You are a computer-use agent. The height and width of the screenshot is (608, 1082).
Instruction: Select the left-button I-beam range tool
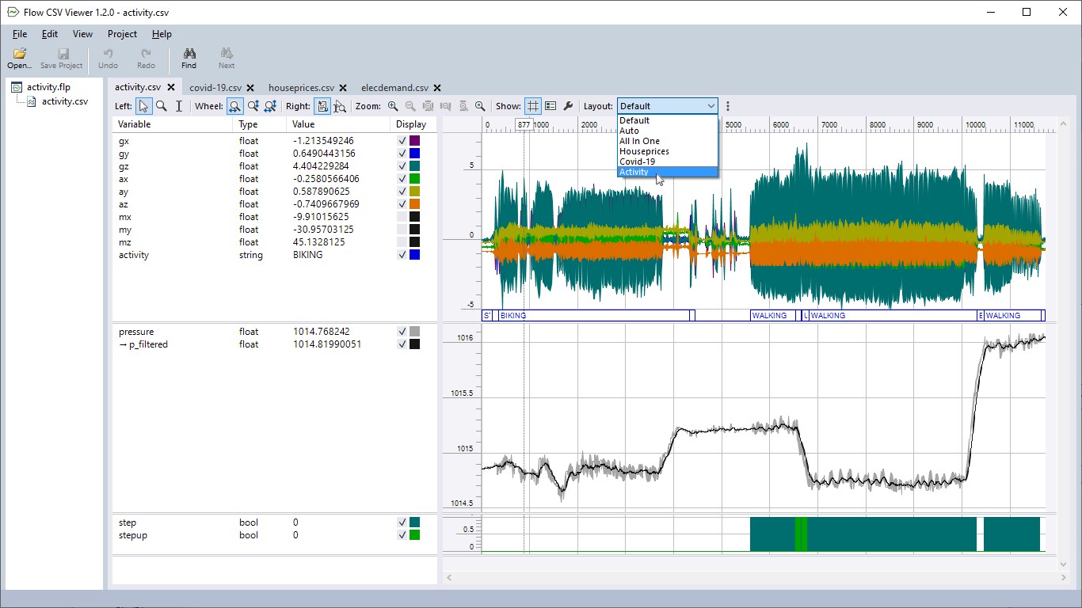179,106
